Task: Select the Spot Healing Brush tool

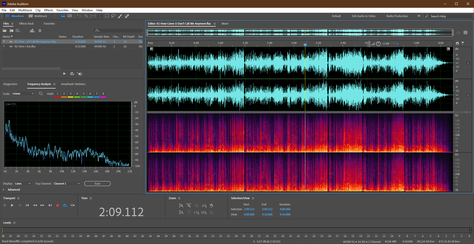Action: (127, 16)
